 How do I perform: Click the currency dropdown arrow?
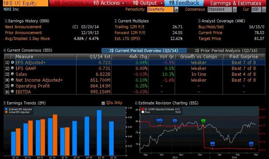[264, 10]
